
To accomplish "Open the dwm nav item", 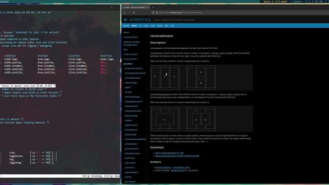I will [134, 26].
